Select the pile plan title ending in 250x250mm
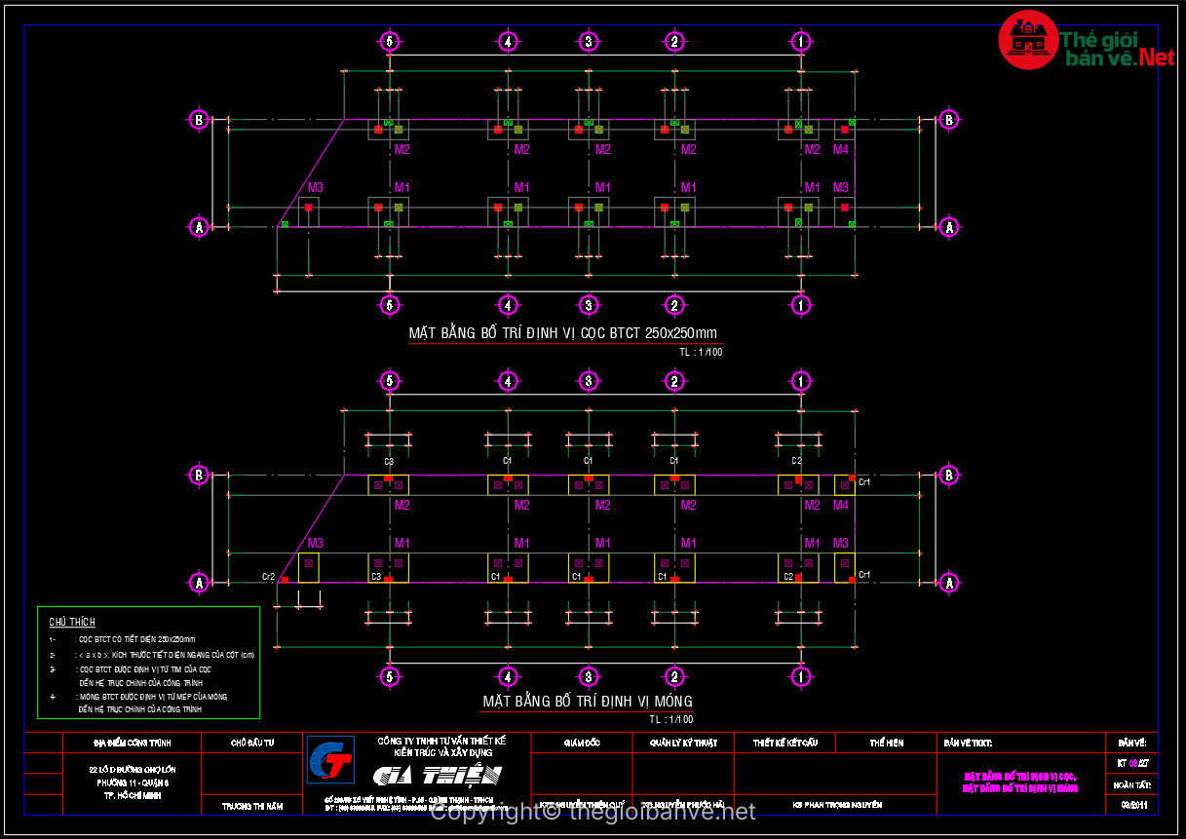The height and width of the screenshot is (839, 1186). tap(562, 333)
